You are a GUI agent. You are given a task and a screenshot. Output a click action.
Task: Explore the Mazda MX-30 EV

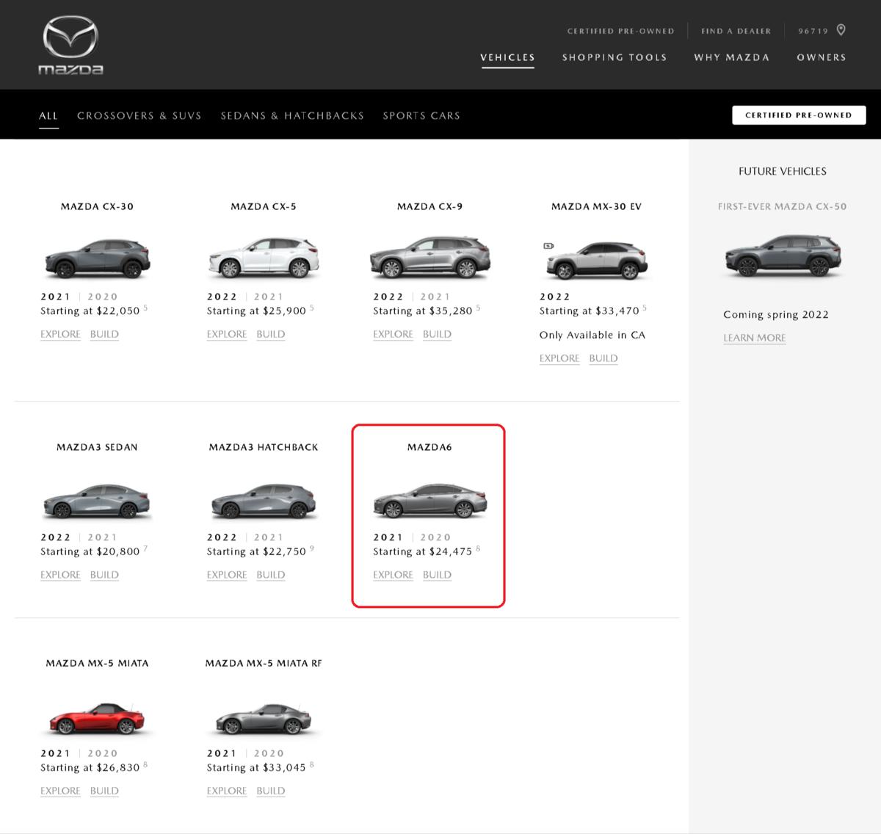[559, 358]
